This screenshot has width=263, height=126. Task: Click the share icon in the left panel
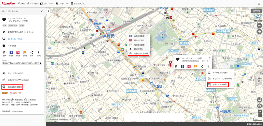(32, 52)
